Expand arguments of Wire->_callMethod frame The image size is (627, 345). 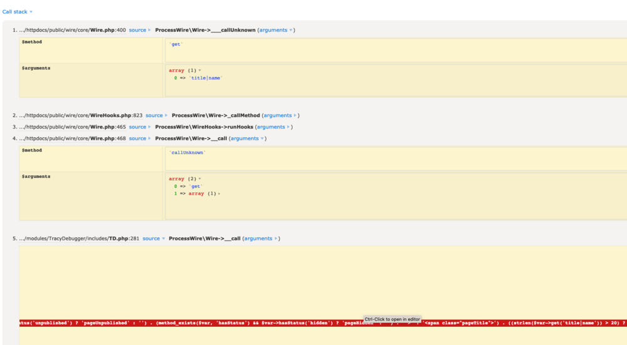click(x=280, y=115)
